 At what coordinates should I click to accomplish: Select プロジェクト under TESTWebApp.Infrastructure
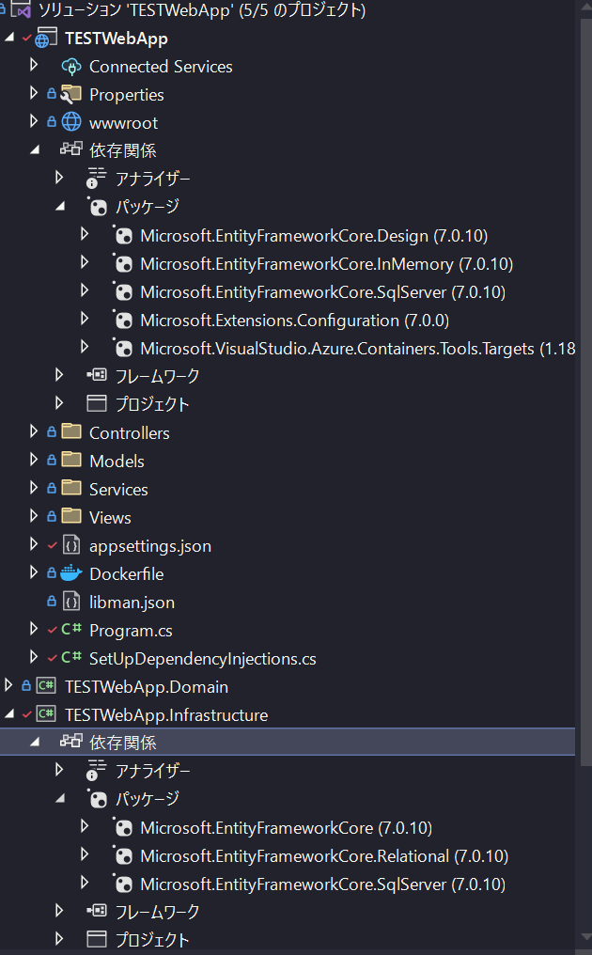tap(152, 939)
